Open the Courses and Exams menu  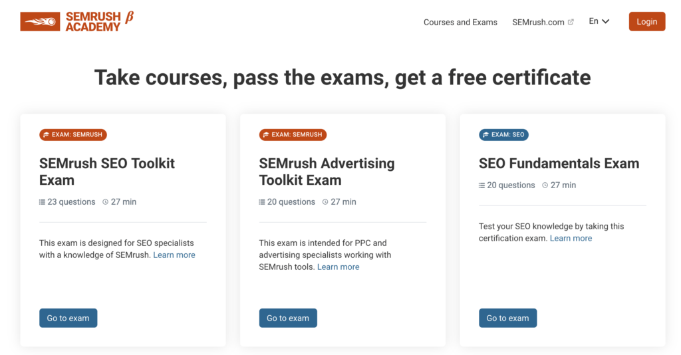click(460, 22)
